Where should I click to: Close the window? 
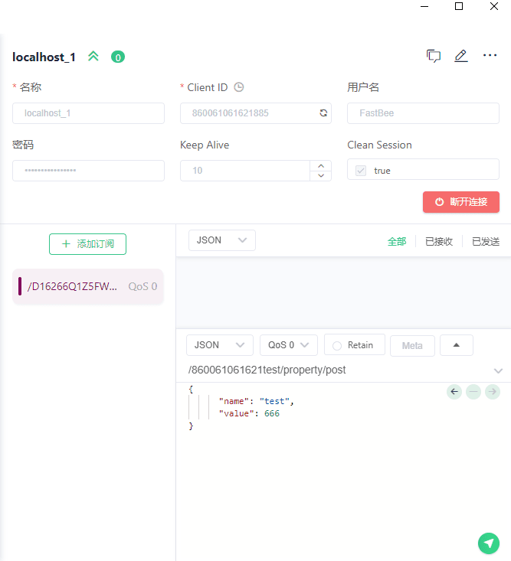494,6
